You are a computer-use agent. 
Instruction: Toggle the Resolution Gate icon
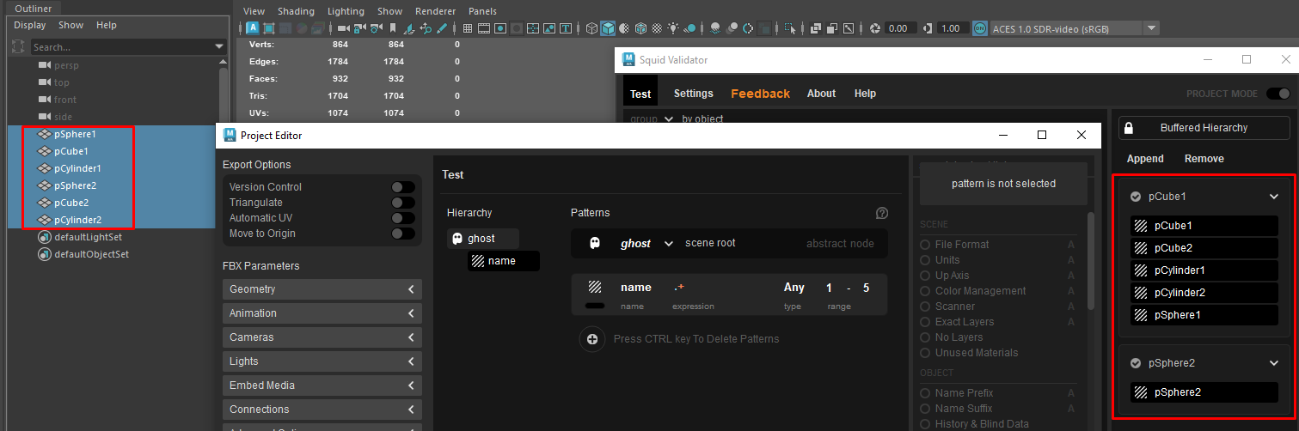point(500,28)
